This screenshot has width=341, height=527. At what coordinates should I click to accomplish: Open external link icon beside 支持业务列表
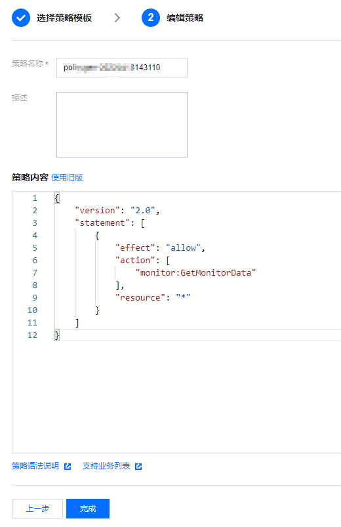pyautogui.click(x=138, y=467)
